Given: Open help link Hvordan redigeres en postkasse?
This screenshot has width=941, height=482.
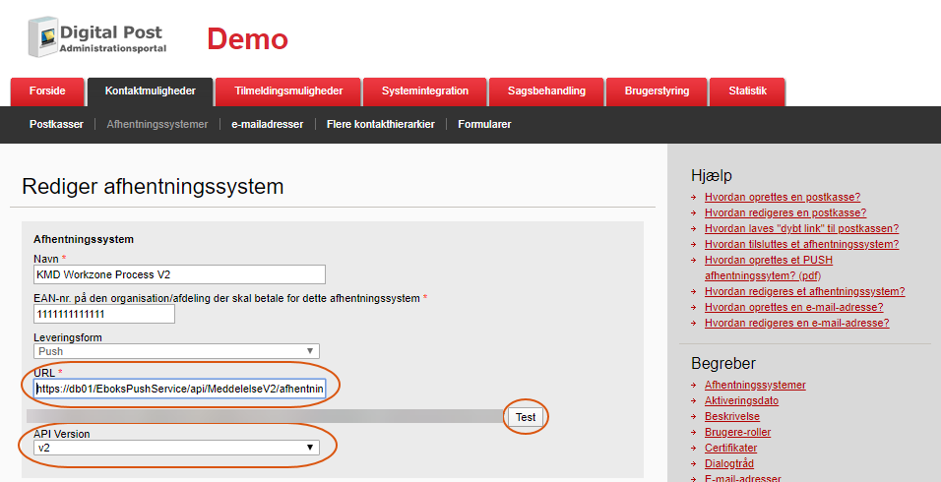Looking at the screenshot, I should pyautogui.click(x=785, y=212).
